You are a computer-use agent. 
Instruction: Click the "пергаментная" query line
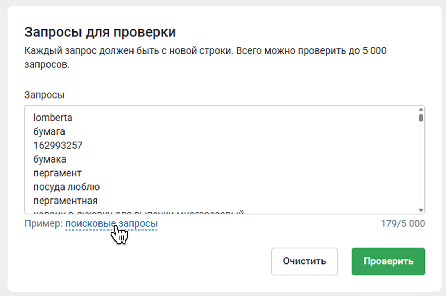(66, 201)
